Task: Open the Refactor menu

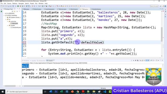Action: [x=15, y=3]
